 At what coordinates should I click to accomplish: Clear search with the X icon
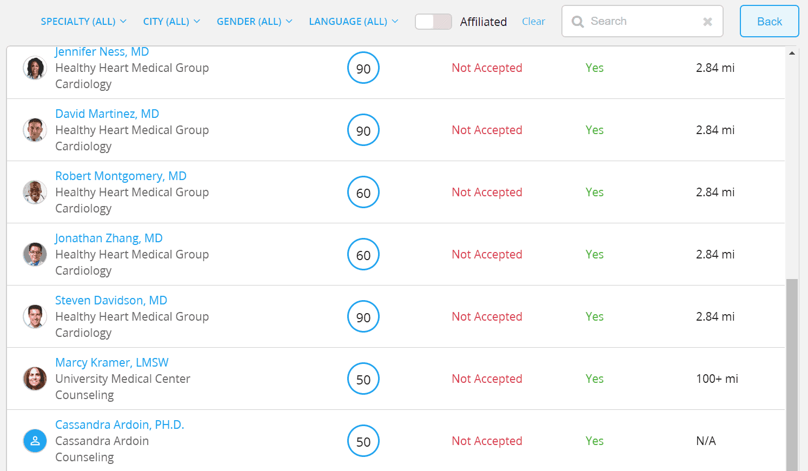(707, 22)
